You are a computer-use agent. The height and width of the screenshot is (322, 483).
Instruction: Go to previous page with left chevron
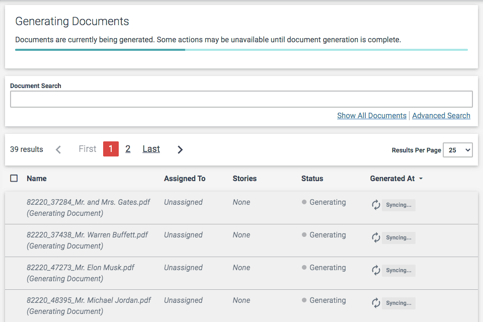tap(58, 150)
